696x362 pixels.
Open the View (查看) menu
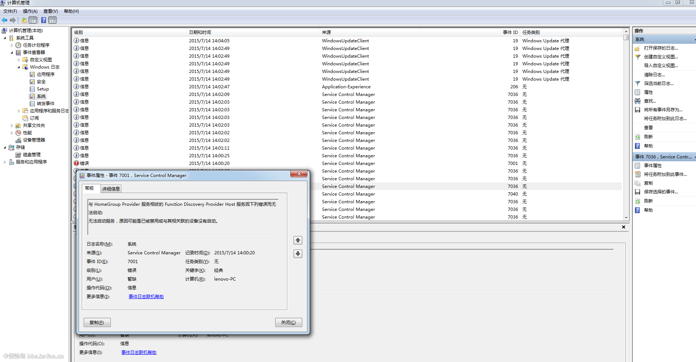coord(51,11)
